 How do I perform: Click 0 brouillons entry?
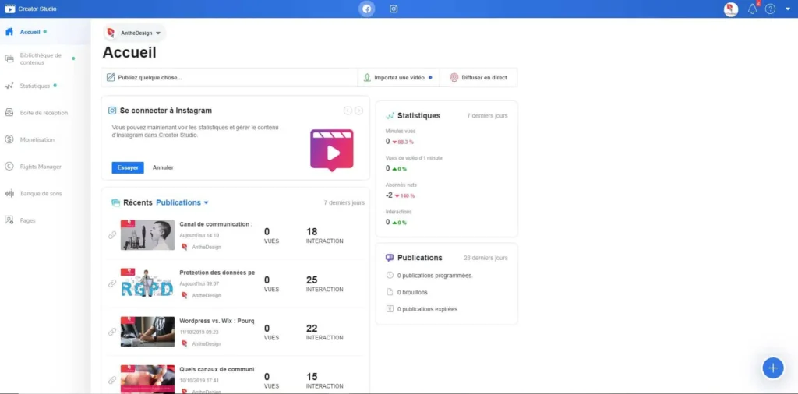coord(412,292)
